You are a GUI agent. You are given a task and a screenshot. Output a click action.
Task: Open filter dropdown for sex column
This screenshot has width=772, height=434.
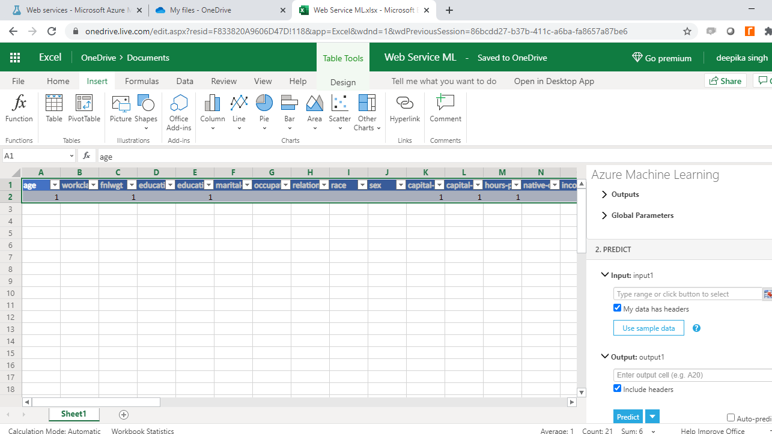(x=401, y=185)
